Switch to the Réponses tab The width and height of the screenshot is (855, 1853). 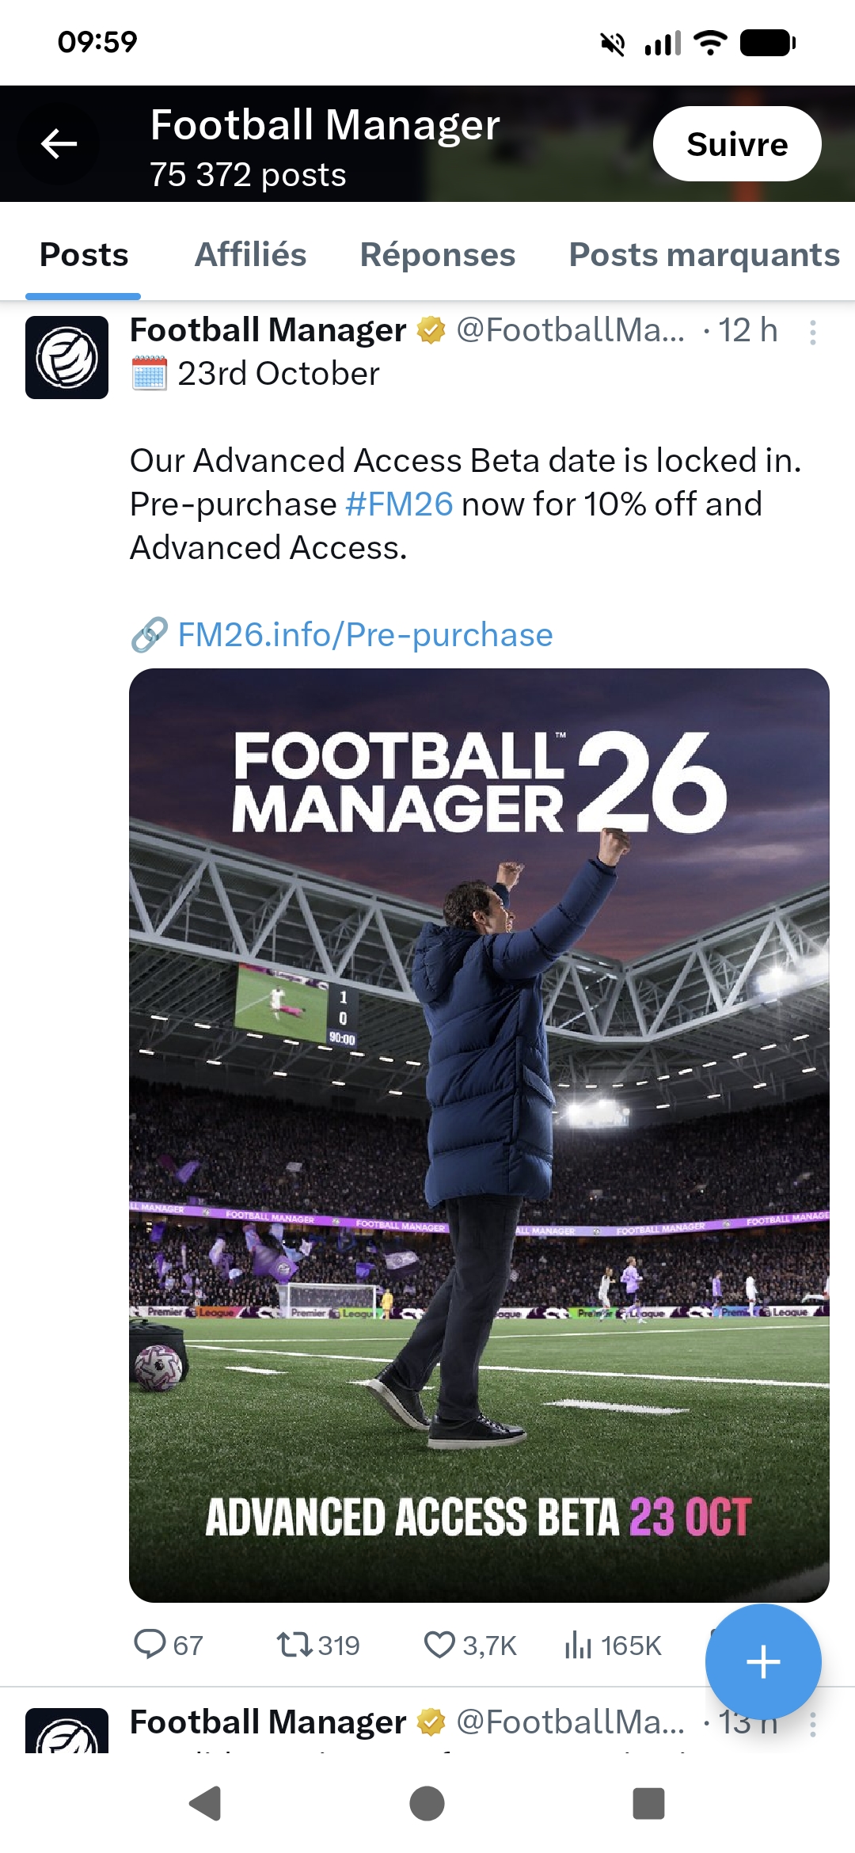[x=437, y=255]
